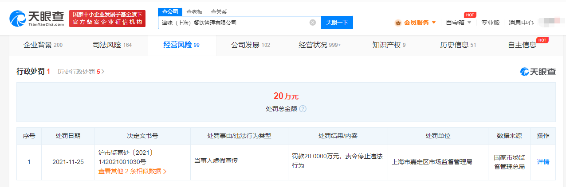Open the 经营状况 999+ tab
Viewport: 566px width, 187px height.
[320, 45]
